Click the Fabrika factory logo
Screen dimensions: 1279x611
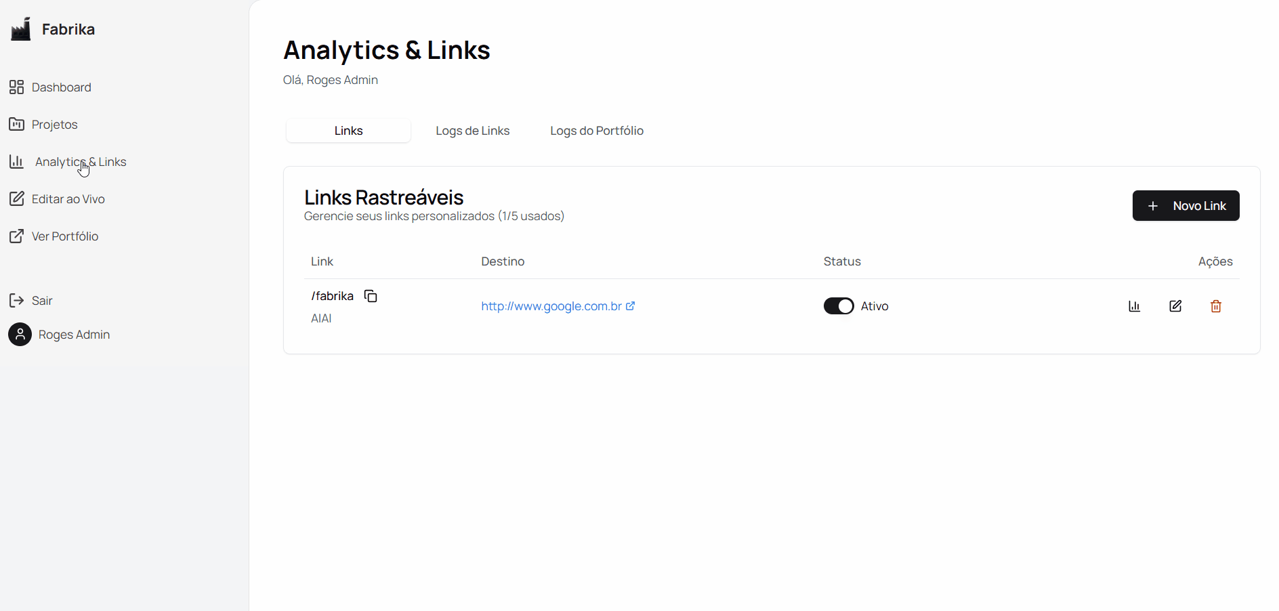20,28
